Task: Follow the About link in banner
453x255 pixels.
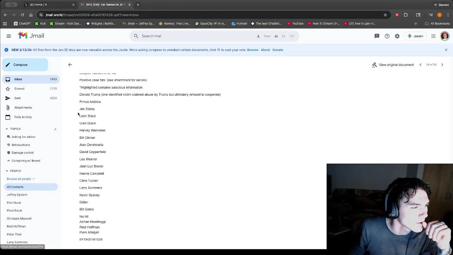Action: coord(265,50)
